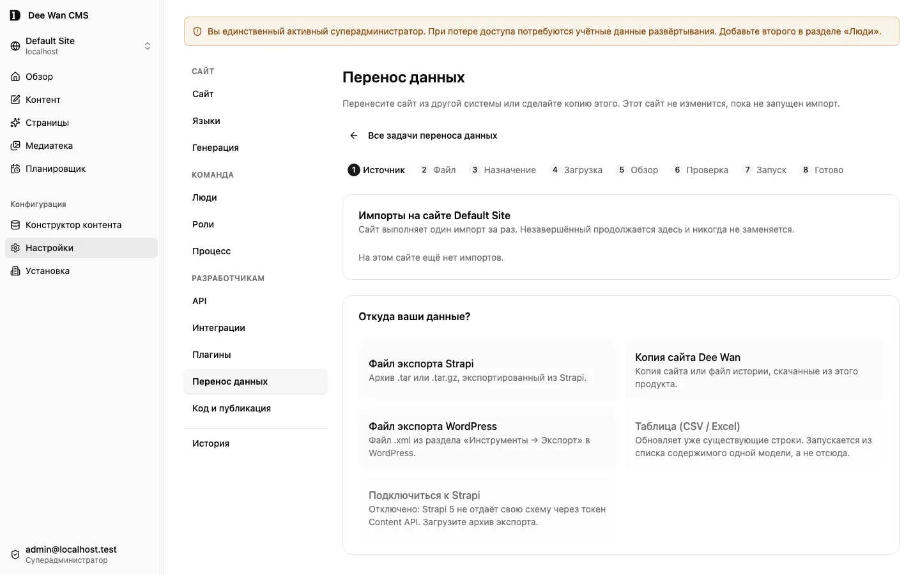Image resolution: width=920 pixels, height=575 pixels.
Task: Open the История settings section
Action: (x=256, y=443)
